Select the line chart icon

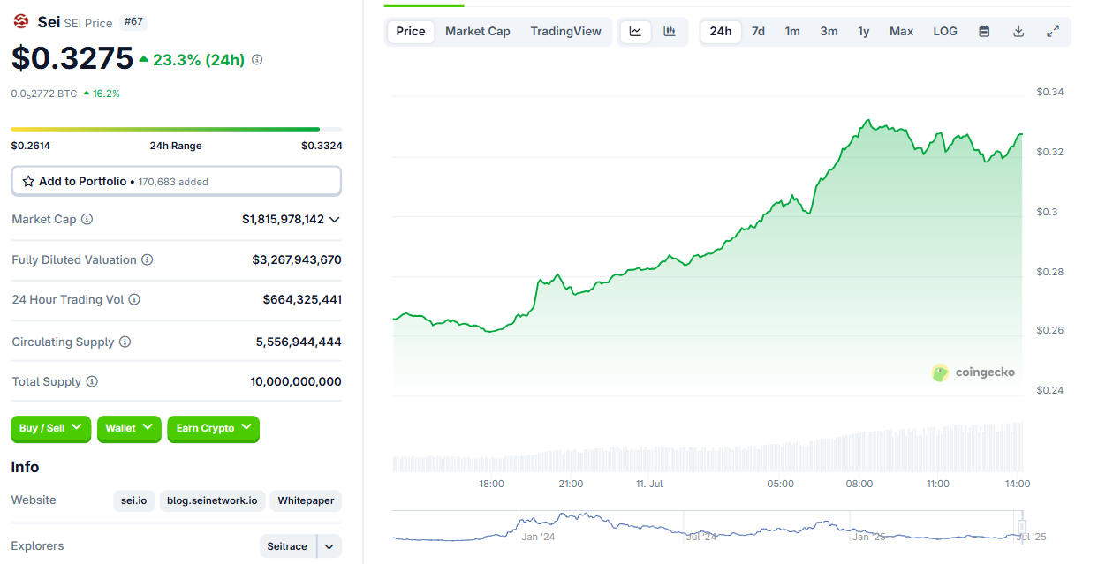[635, 31]
